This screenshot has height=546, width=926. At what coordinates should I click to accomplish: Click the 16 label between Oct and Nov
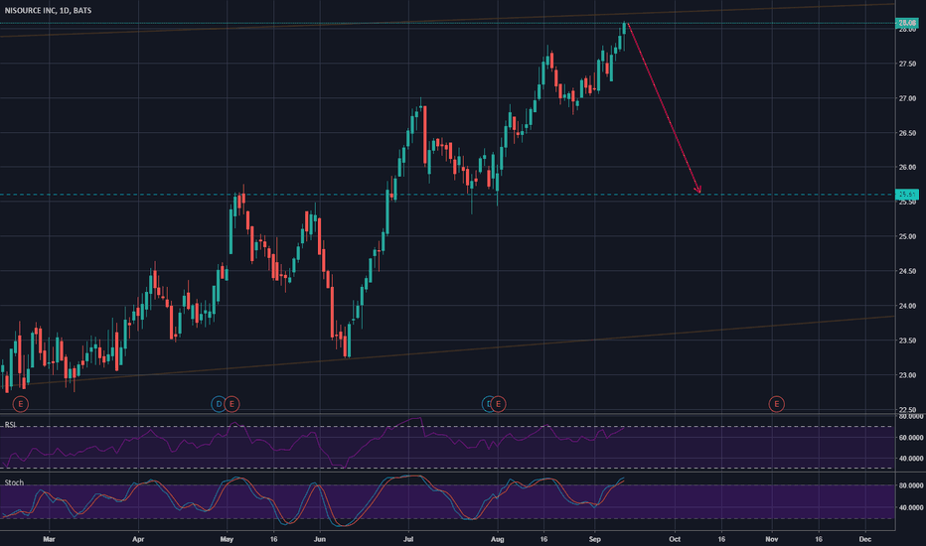click(x=721, y=539)
